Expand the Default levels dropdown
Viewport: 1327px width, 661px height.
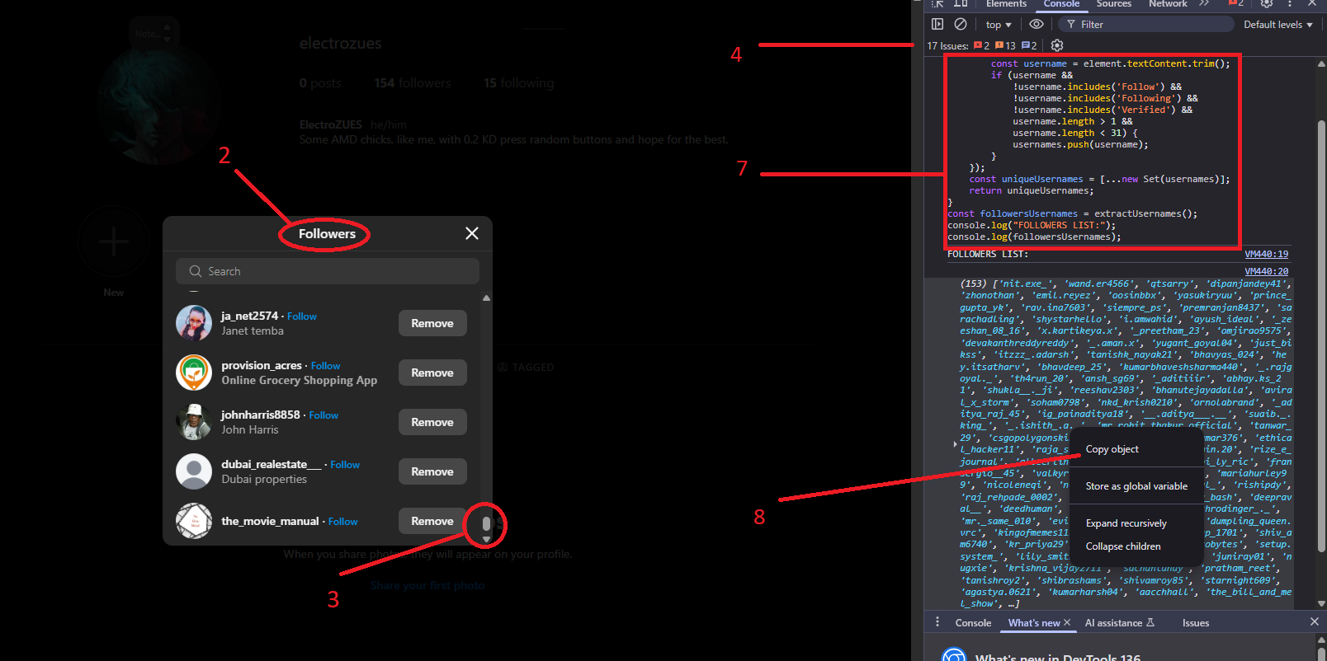[1277, 25]
